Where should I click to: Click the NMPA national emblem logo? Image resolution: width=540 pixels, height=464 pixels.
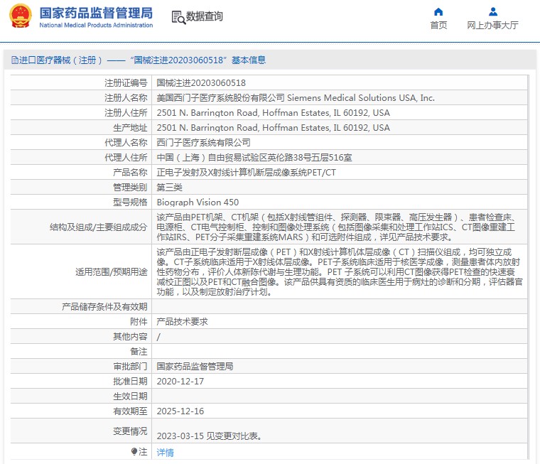21,16
